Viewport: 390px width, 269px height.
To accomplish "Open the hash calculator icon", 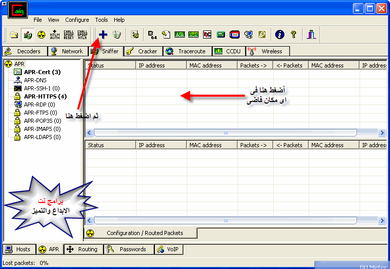I will [220, 35].
